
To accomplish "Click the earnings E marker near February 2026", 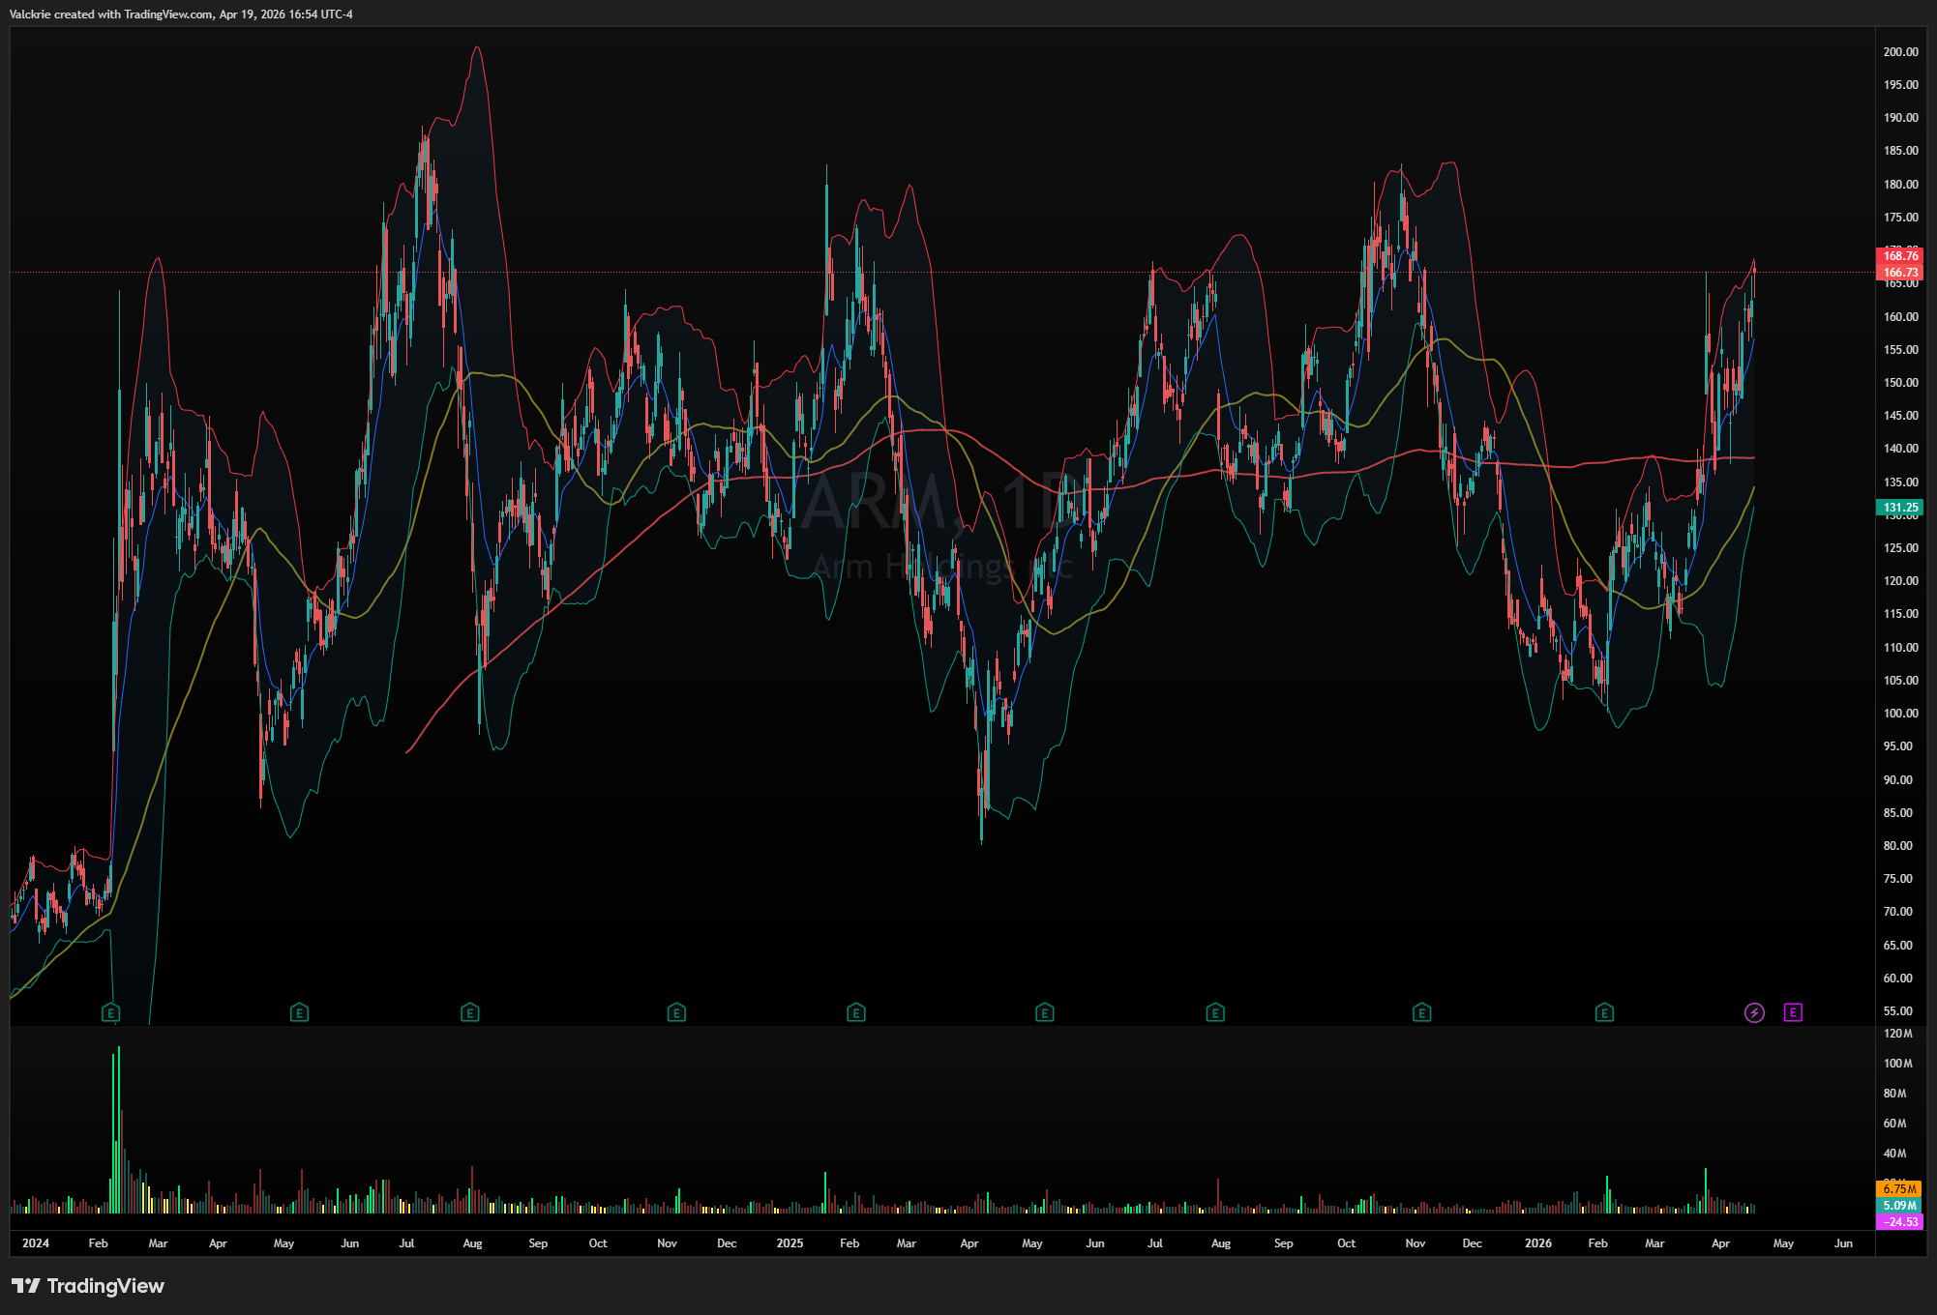I will click(x=1604, y=1013).
